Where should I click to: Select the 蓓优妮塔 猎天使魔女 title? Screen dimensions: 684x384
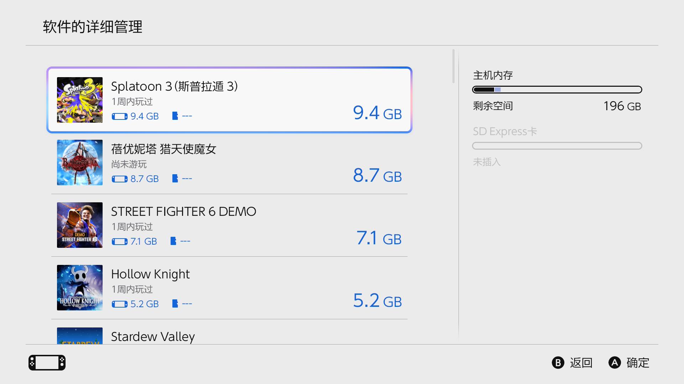coord(164,149)
